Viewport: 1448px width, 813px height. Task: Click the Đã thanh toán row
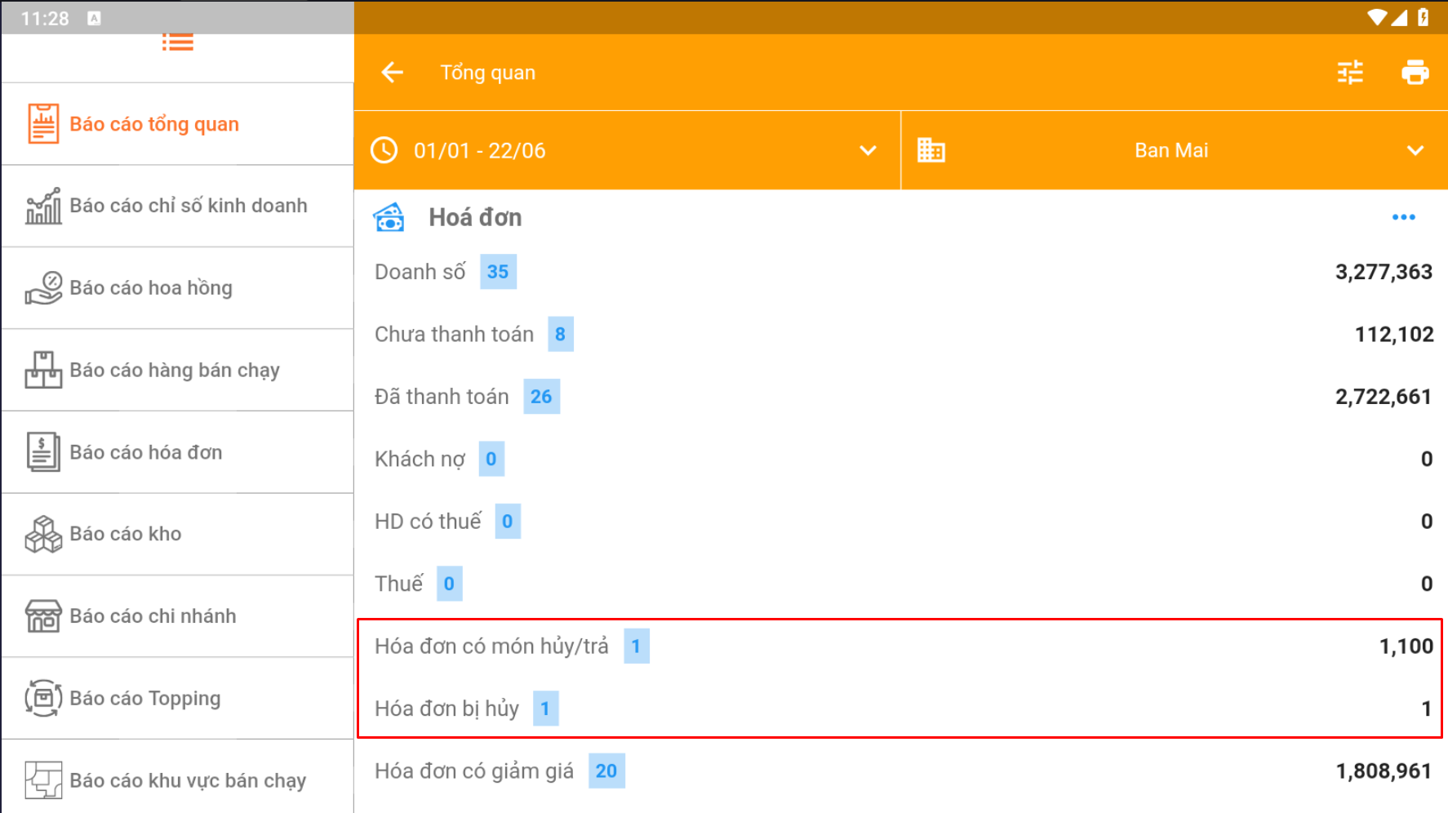coord(898,397)
